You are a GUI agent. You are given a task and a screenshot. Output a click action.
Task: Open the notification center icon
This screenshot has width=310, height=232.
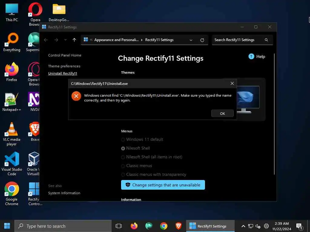(x=299, y=226)
